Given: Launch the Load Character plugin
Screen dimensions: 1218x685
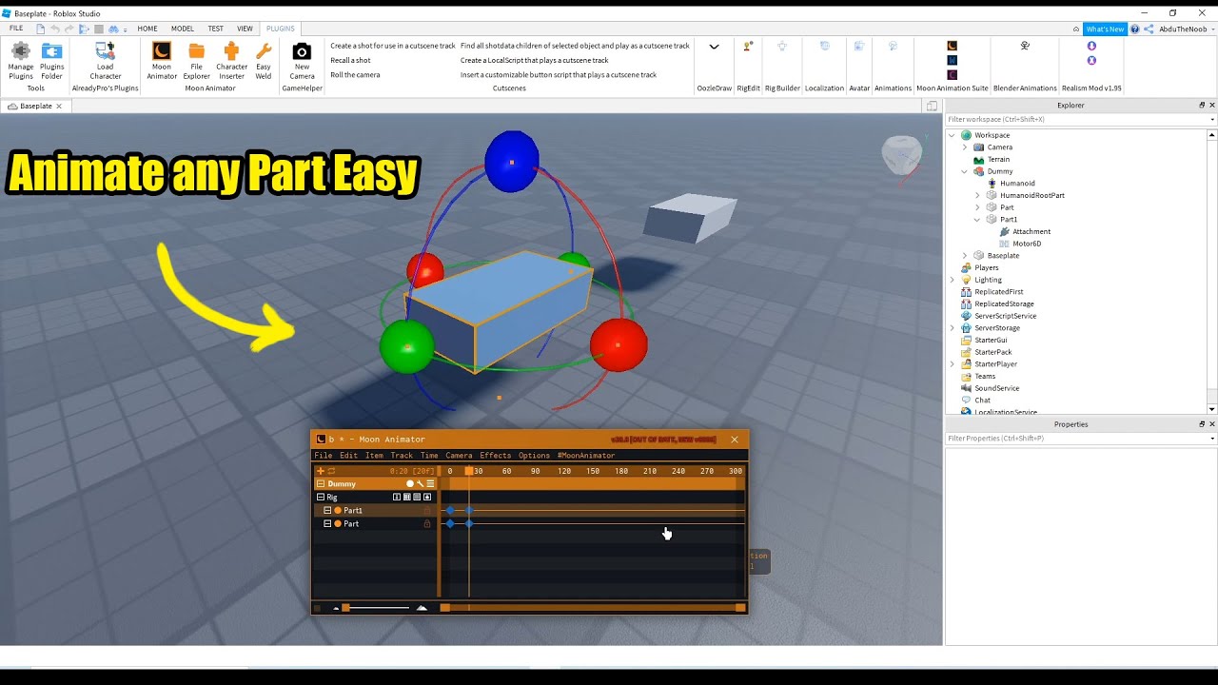Looking at the screenshot, I should [106, 61].
